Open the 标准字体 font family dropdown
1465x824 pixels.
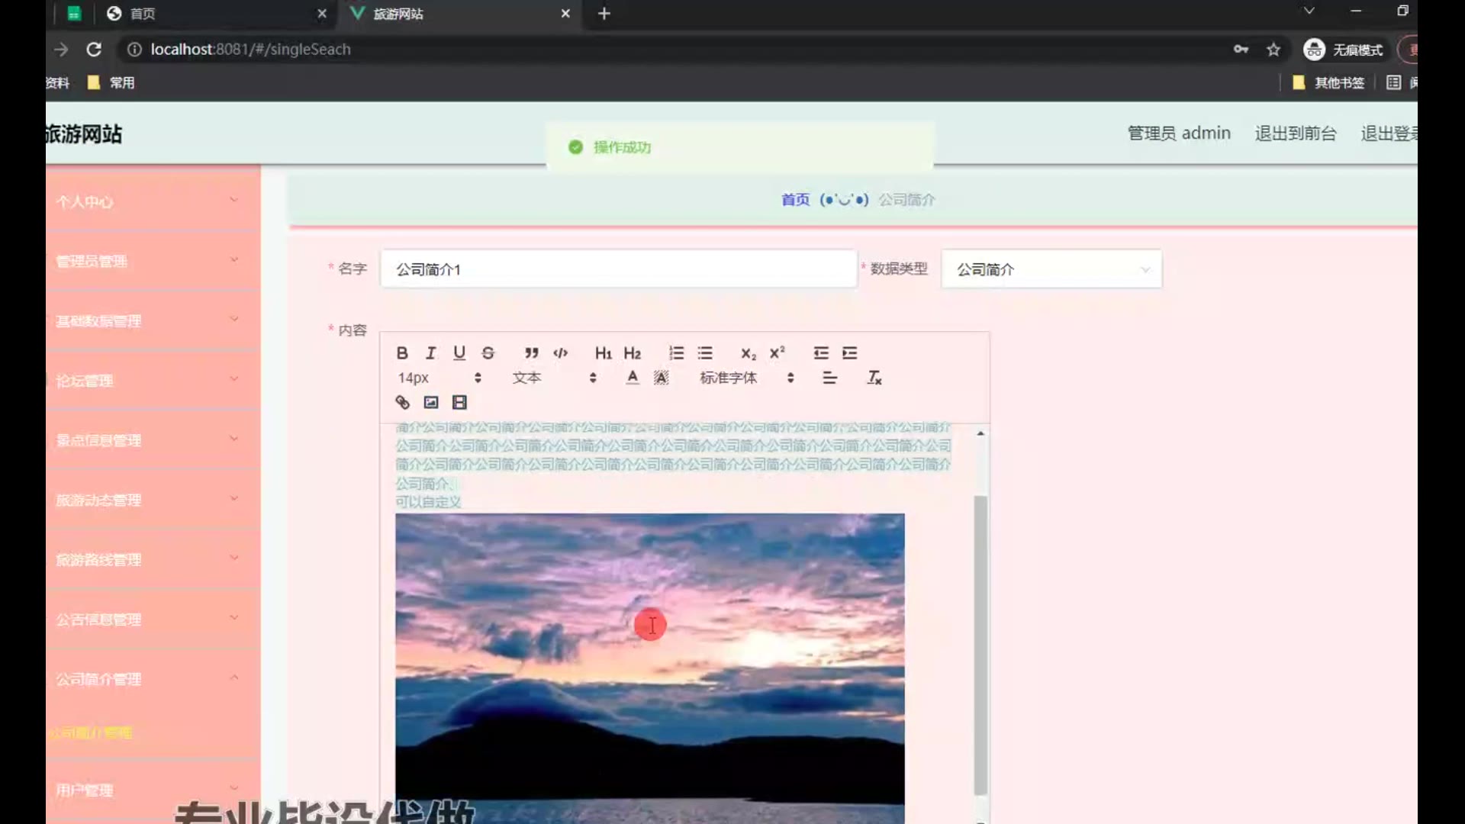point(747,378)
